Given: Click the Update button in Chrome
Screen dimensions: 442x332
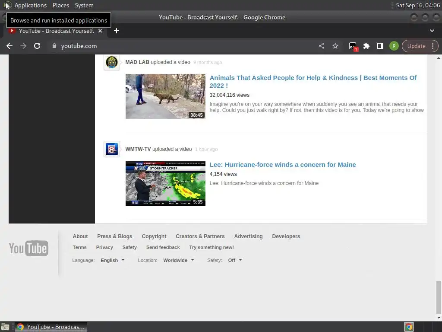Looking at the screenshot, I should click(416, 46).
